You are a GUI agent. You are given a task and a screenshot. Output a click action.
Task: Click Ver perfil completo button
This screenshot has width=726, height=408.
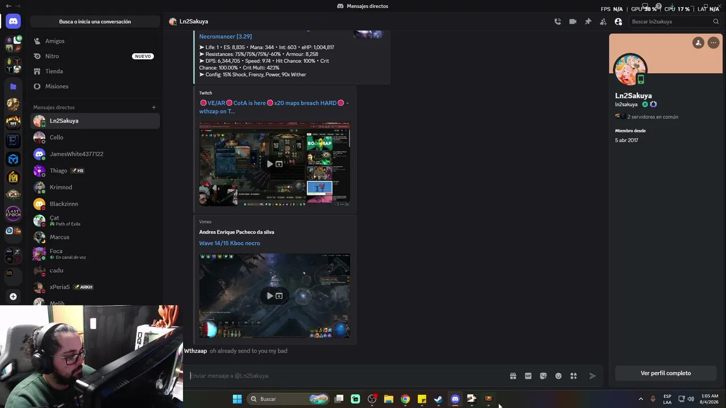pyautogui.click(x=666, y=373)
